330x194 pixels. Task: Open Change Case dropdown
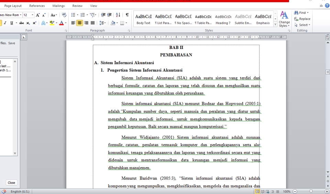tap(54, 15)
